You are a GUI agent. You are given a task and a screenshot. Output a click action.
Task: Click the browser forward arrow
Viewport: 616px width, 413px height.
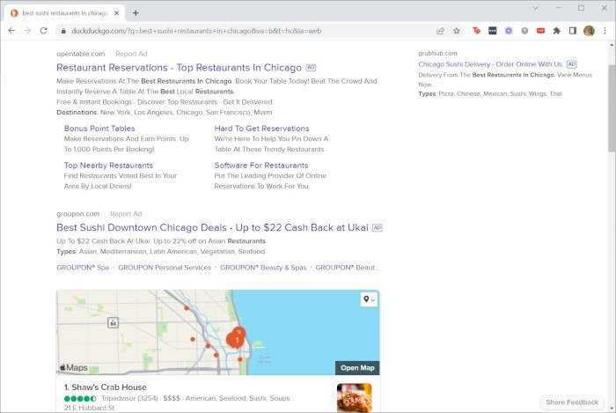coord(27,31)
